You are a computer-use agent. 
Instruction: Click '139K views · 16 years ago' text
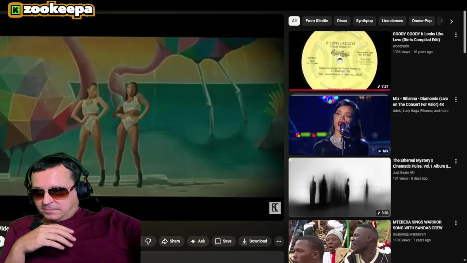(413, 52)
